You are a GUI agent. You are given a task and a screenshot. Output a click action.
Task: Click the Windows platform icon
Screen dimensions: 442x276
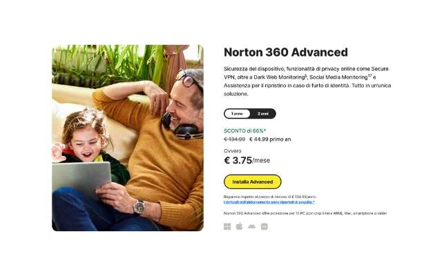tap(227, 226)
